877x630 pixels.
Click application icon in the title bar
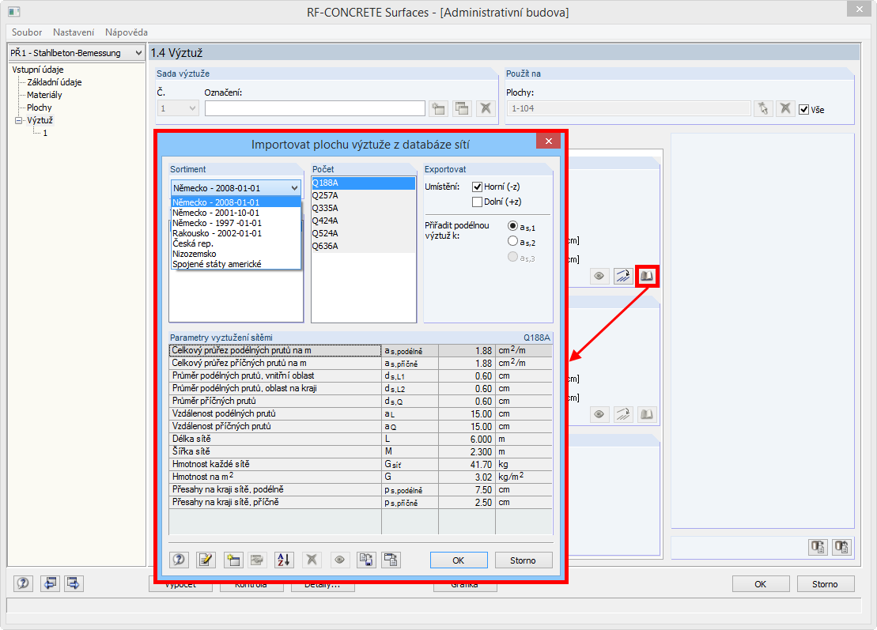pos(13,12)
